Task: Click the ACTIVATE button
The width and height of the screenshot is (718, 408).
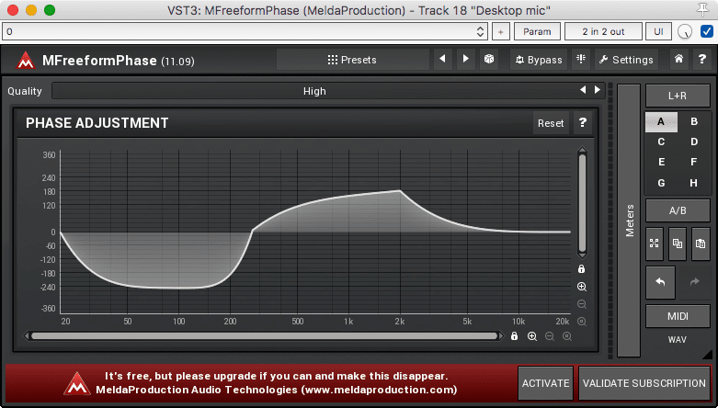Action: click(545, 383)
